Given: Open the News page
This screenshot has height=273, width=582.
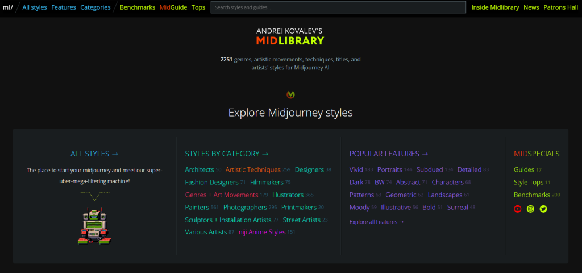Looking at the screenshot, I should (531, 7).
